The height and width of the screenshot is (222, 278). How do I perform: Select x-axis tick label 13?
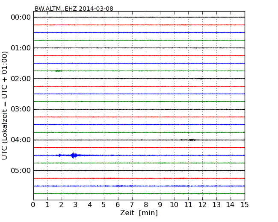click(216, 204)
